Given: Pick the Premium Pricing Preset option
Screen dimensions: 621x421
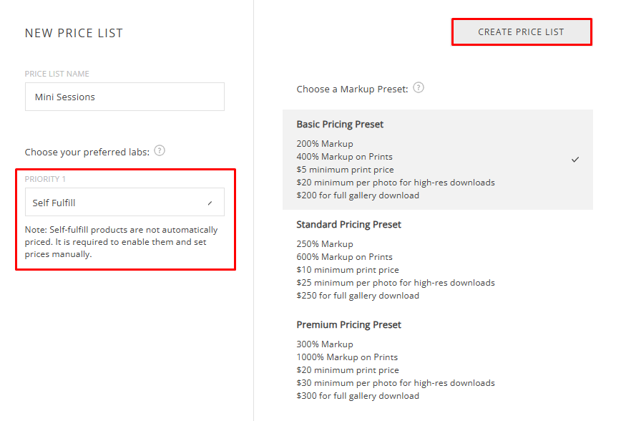Looking at the screenshot, I should click(x=349, y=325).
